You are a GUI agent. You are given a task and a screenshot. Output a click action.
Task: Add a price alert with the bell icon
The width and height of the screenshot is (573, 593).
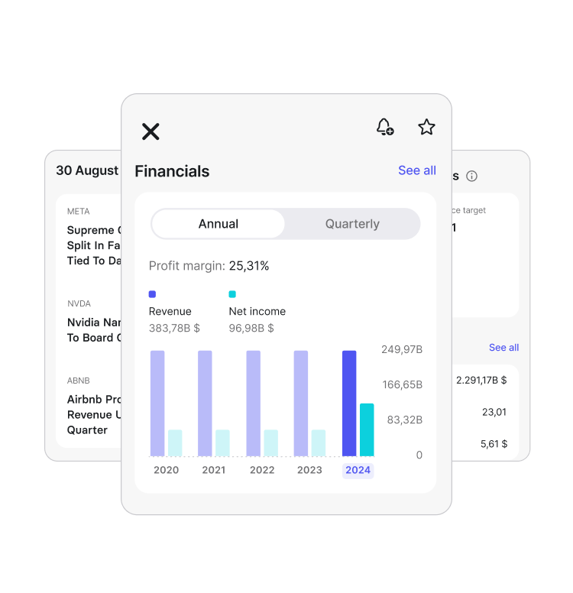point(385,127)
